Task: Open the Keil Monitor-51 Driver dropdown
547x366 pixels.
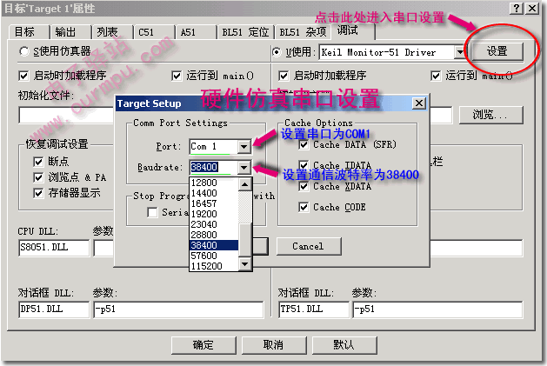Action: click(460, 52)
